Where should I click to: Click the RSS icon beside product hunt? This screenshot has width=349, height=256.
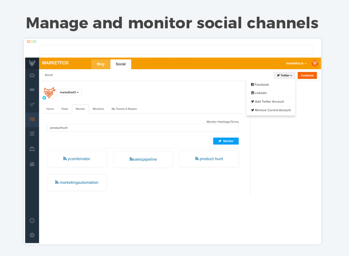point(197,159)
